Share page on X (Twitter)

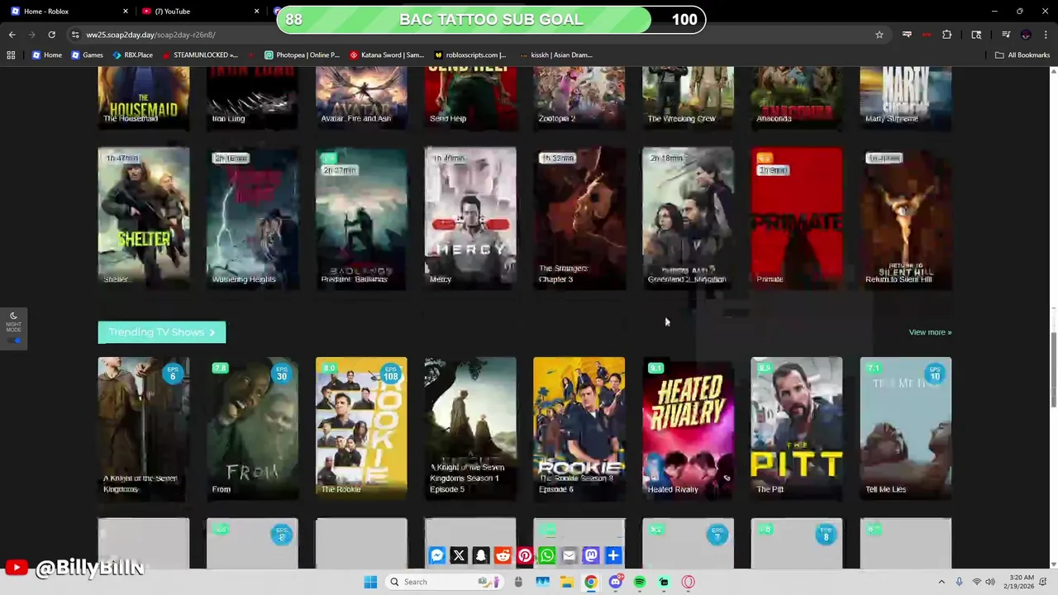point(459,555)
